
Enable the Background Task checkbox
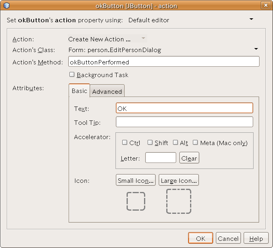pos(72,74)
